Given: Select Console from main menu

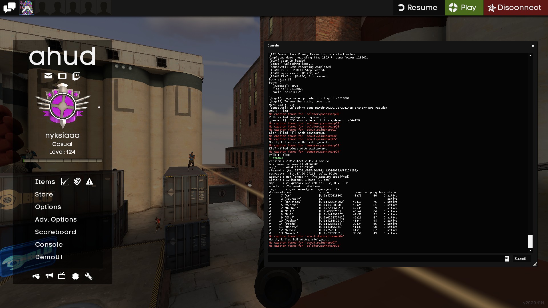Looking at the screenshot, I should [x=49, y=245].
